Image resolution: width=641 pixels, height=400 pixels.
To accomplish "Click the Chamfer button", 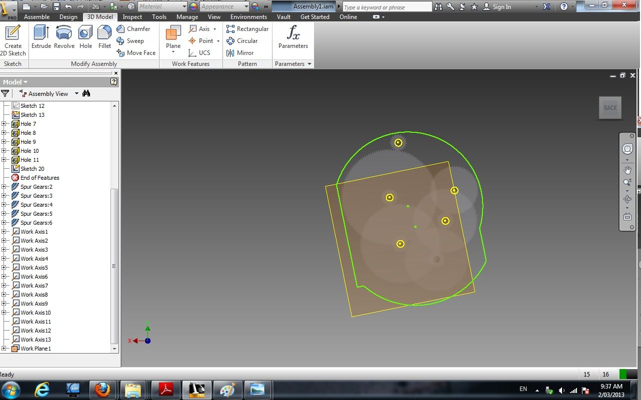I will (133, 29).
